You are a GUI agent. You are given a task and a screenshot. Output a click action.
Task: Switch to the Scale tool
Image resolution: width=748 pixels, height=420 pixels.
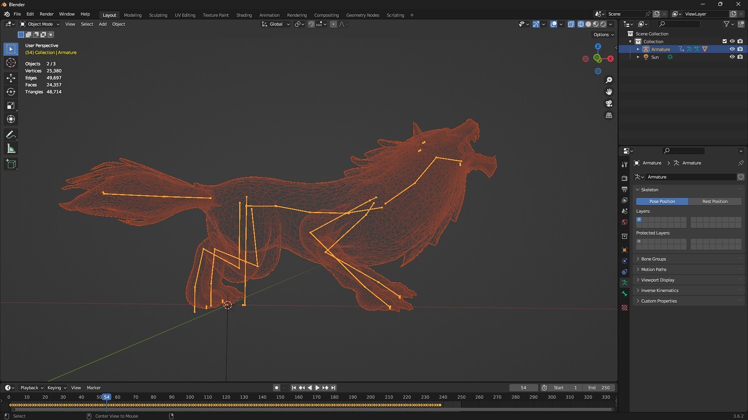tap(11, 105)
